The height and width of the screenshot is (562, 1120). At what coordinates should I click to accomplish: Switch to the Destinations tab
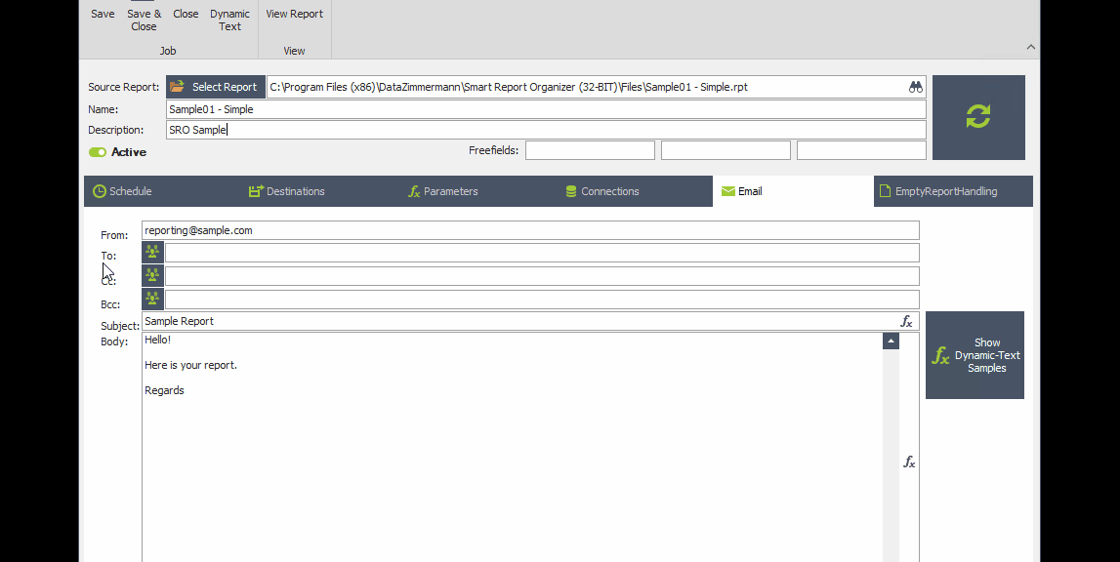286,190
